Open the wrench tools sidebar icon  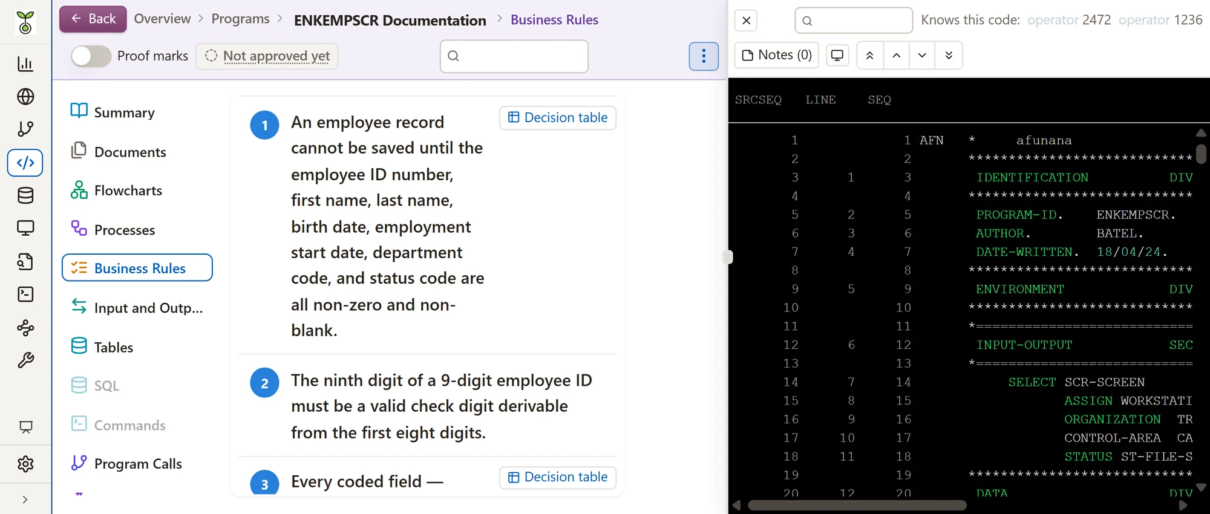25,360
